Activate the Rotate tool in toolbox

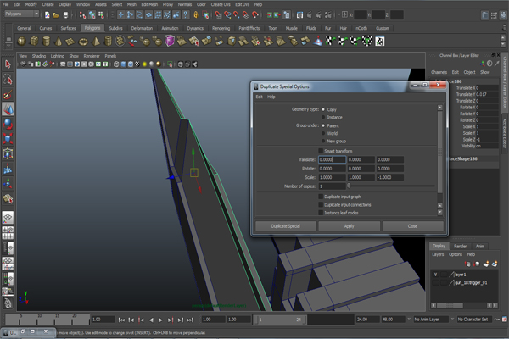click(x=8, y=124)
